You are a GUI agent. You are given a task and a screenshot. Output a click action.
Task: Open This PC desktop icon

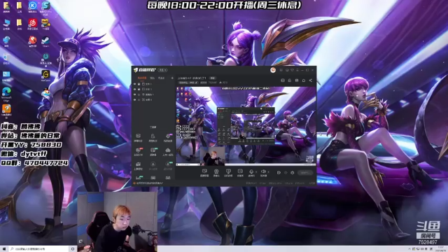click(6, 24)
